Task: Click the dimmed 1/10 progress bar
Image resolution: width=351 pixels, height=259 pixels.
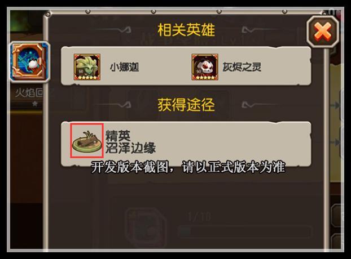Action: click(245, 231)
